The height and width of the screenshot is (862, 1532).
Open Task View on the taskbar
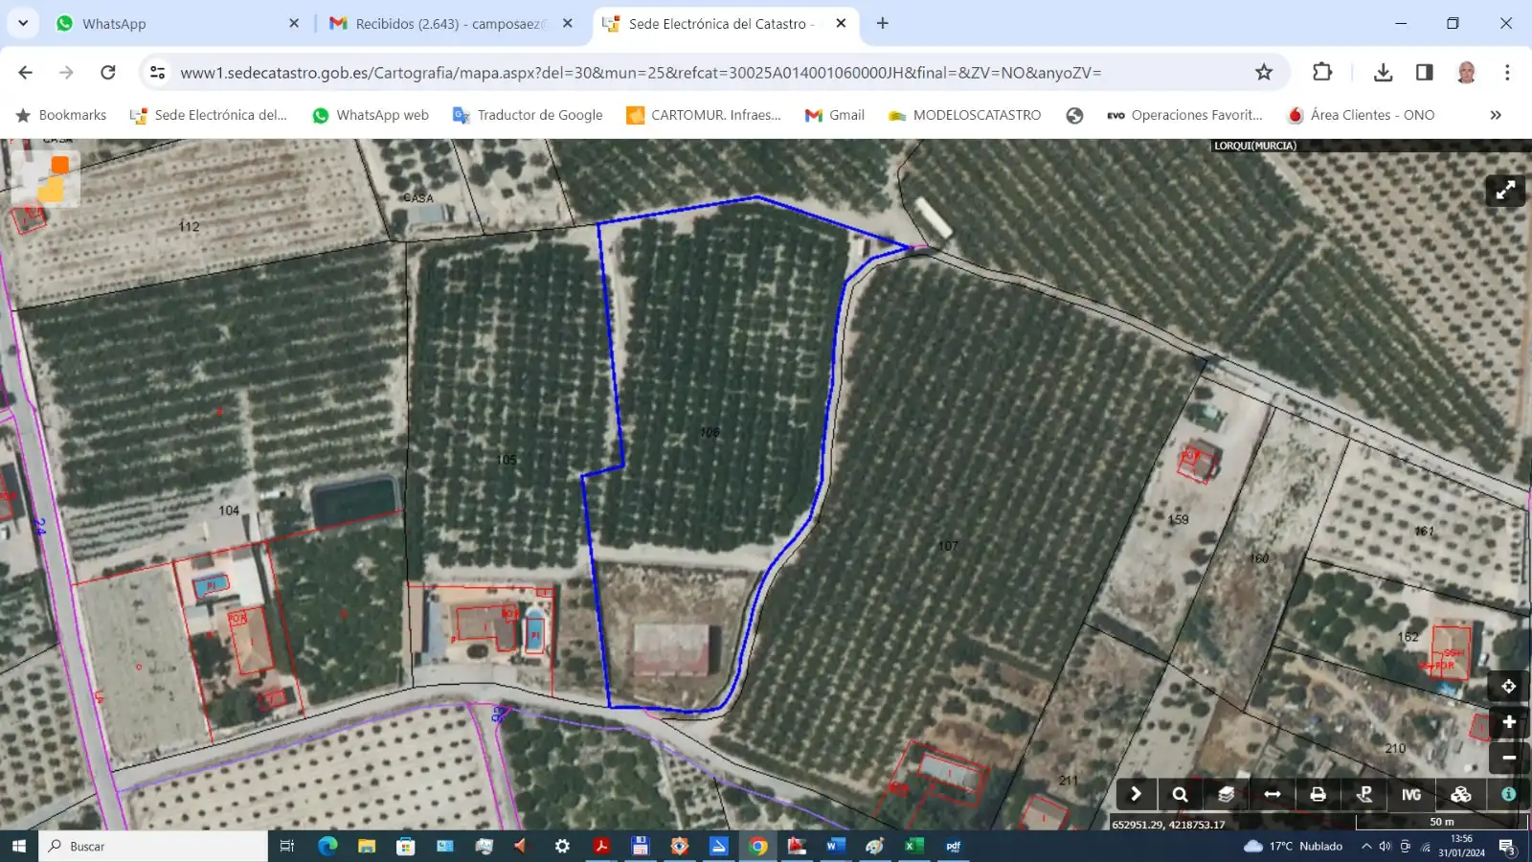point(286,846)
